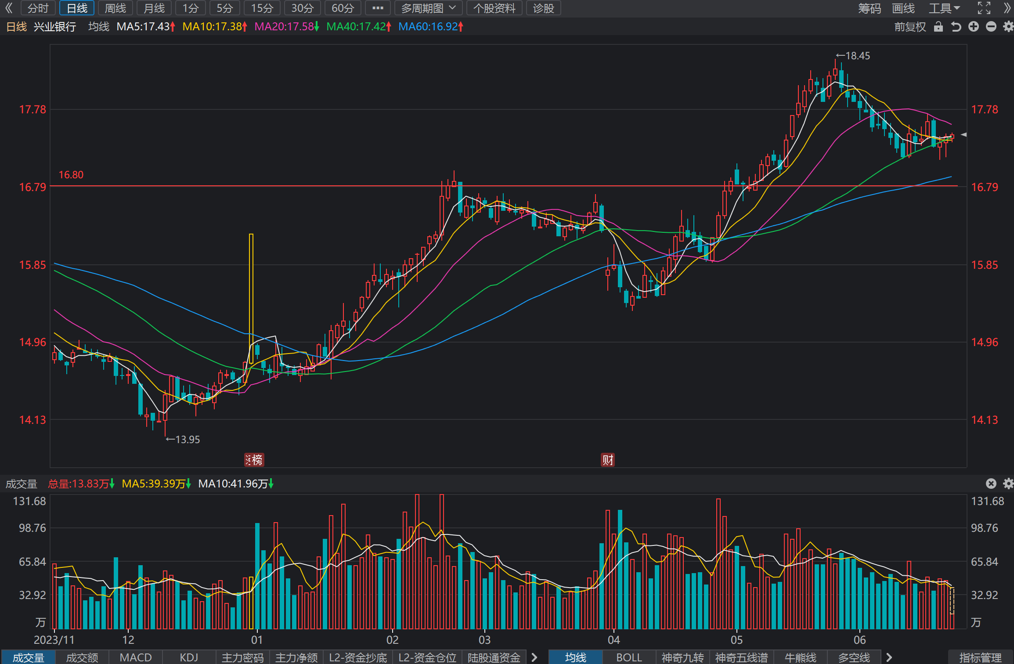Select the 陆股通资金 tab
Image resolution: width=1014 pixels, height=664 pixels.
coord(494,657)
